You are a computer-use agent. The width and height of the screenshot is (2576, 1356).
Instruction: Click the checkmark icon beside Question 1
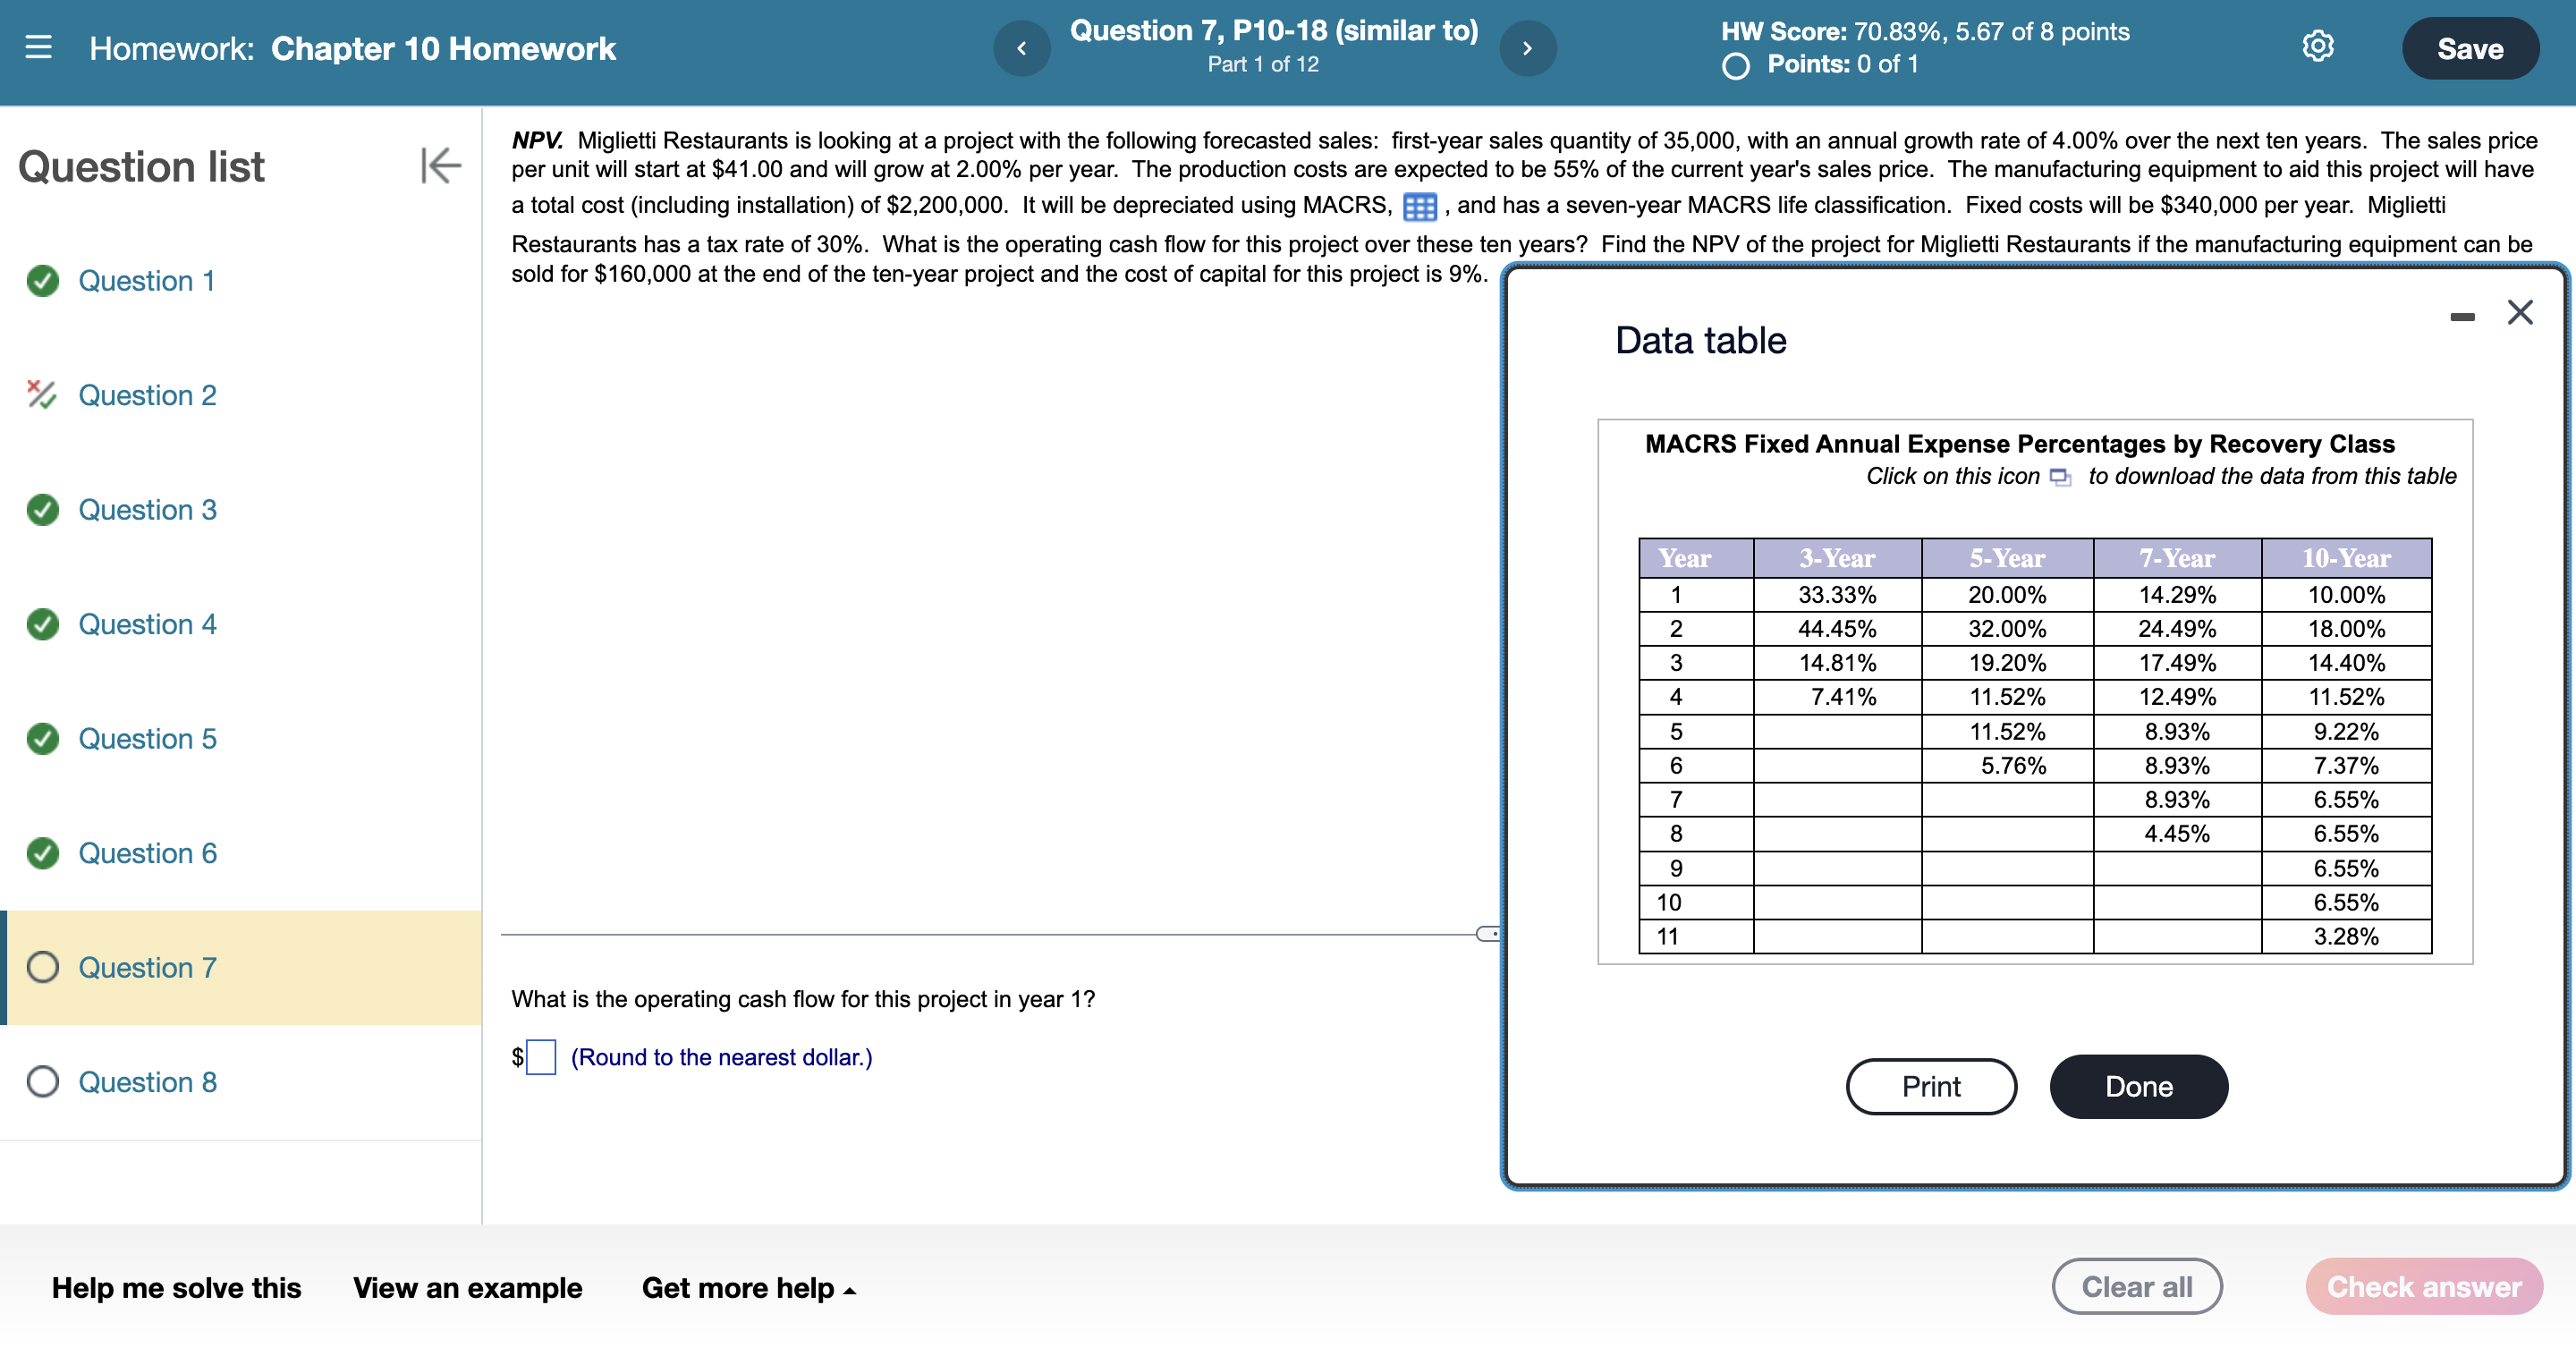[x=41, y=281]
